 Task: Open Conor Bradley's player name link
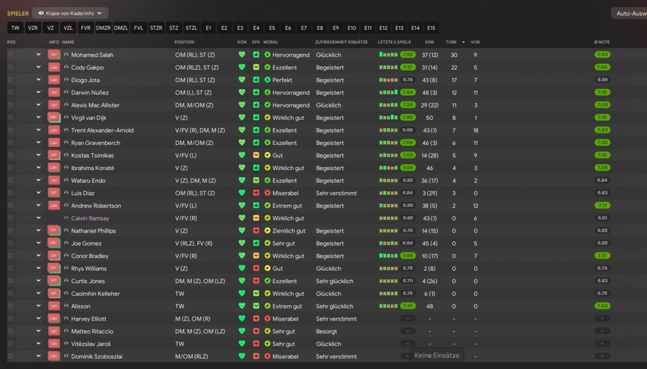pyautogui.click(x=90, y=256)
